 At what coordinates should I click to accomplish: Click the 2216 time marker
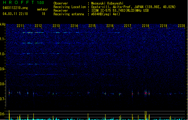point(110,26)
